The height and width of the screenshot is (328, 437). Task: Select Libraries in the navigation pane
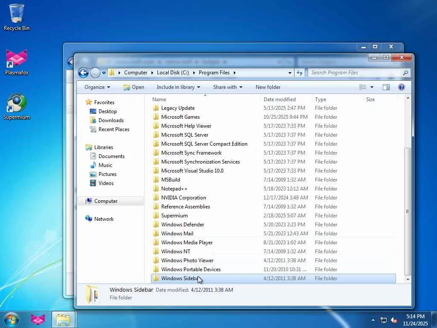click(x=99, y=147)
